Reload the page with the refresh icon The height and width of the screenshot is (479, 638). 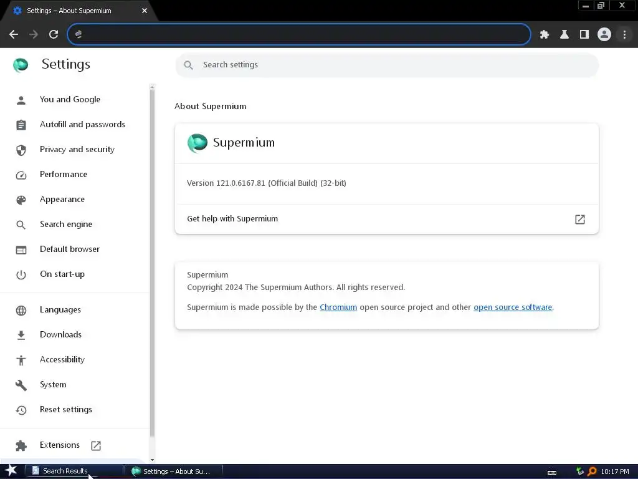(x=54, y=35)
